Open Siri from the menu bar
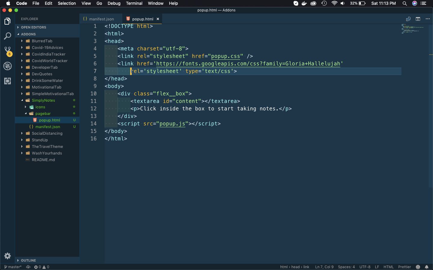This screenshot has width=433, height=270. [x=415, y=3]
